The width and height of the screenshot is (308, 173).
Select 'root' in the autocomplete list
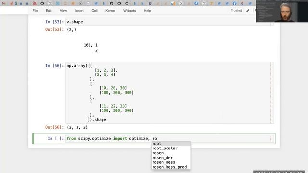[x=171, y=144]
